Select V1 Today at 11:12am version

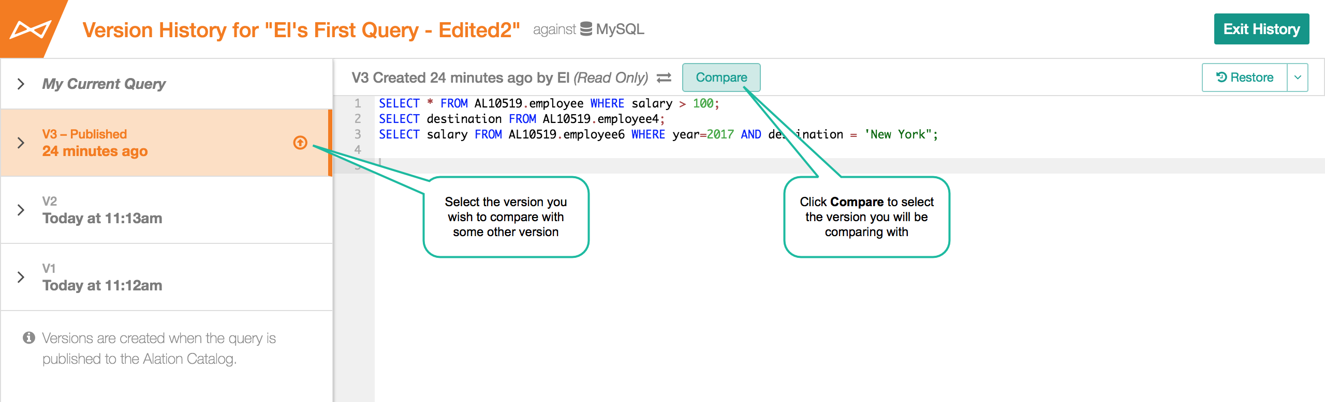(x=166, y=277)
